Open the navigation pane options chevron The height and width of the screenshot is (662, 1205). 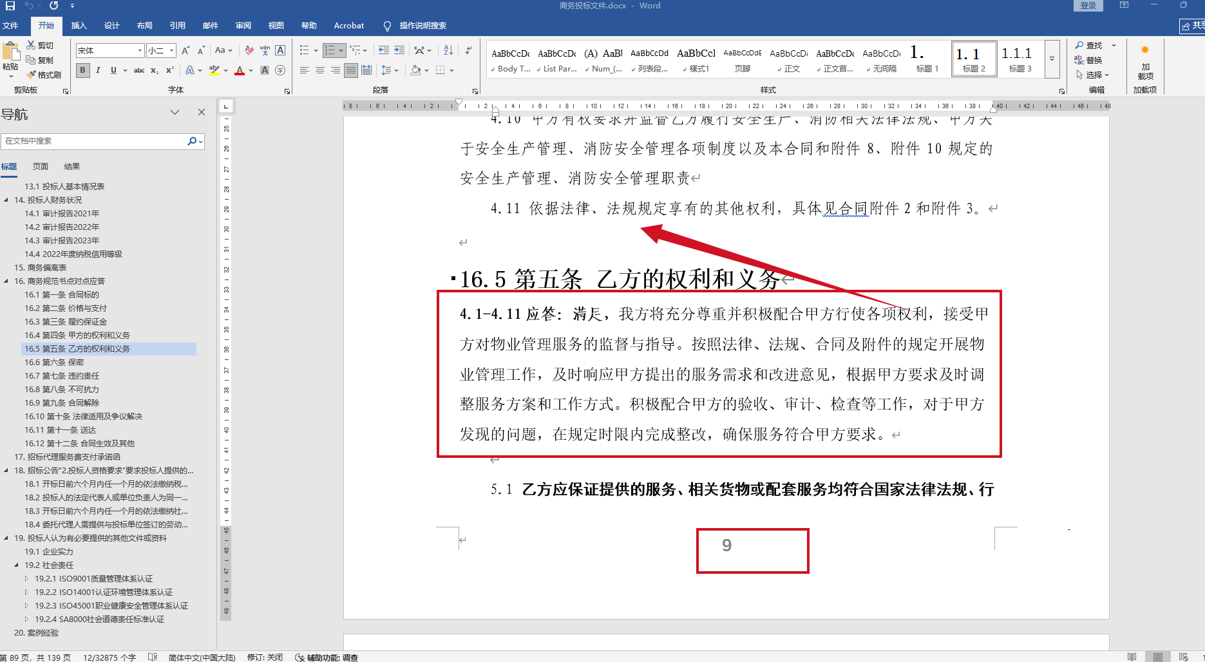(x=175, y=112)
